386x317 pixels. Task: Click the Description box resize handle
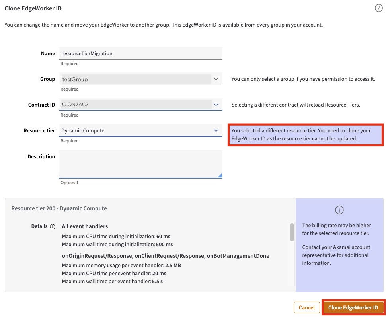tap(220, 175)
